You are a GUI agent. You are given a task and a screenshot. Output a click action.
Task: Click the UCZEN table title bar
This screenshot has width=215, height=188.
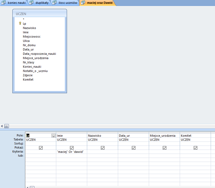40,13
